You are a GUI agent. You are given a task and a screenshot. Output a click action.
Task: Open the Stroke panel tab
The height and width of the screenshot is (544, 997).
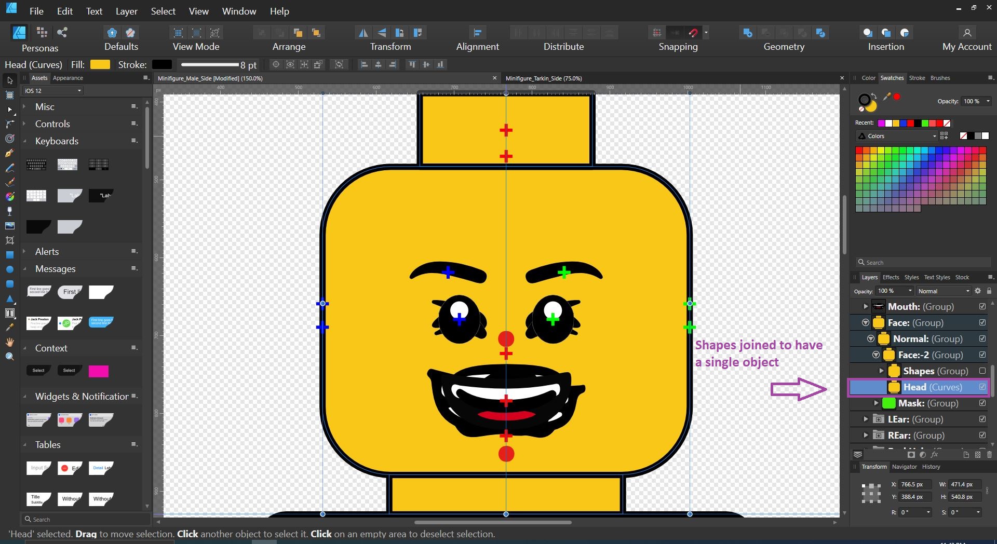pyautogui.click(x=917, y=78)
